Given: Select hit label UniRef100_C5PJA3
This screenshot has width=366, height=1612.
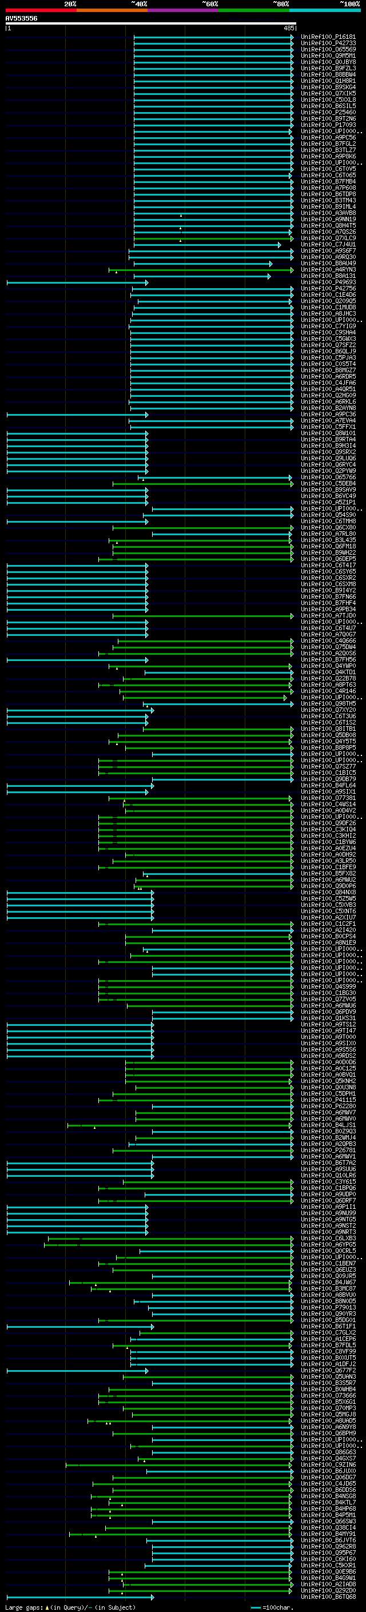Looking at the screenshot, I should click(x=328, y=358).
